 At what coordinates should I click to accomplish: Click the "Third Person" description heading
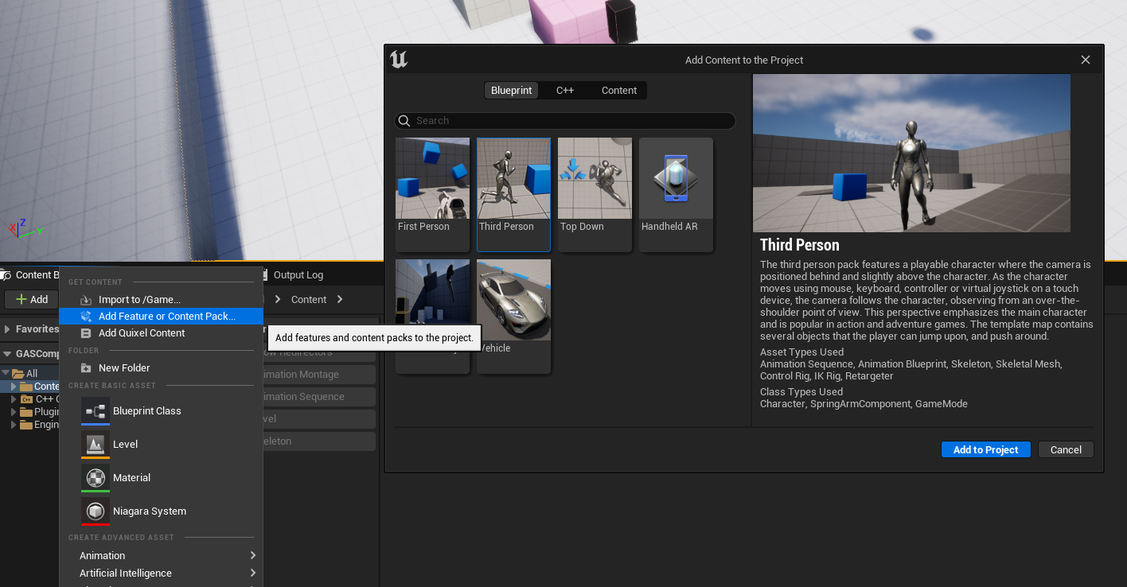tap(800, 245)
